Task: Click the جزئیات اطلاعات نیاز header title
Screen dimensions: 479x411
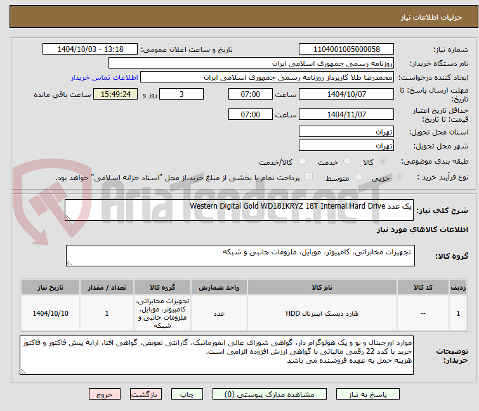Action: (x=431, y=17)
